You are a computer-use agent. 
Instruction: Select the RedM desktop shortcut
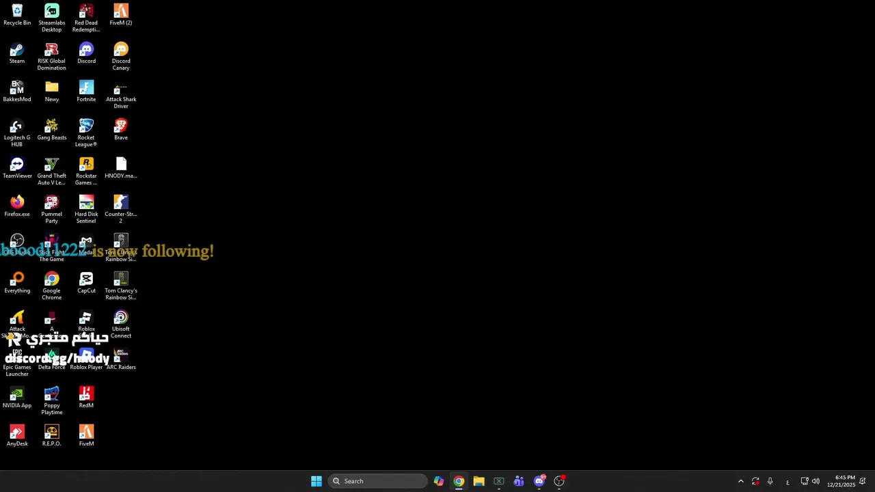[86, 398]
